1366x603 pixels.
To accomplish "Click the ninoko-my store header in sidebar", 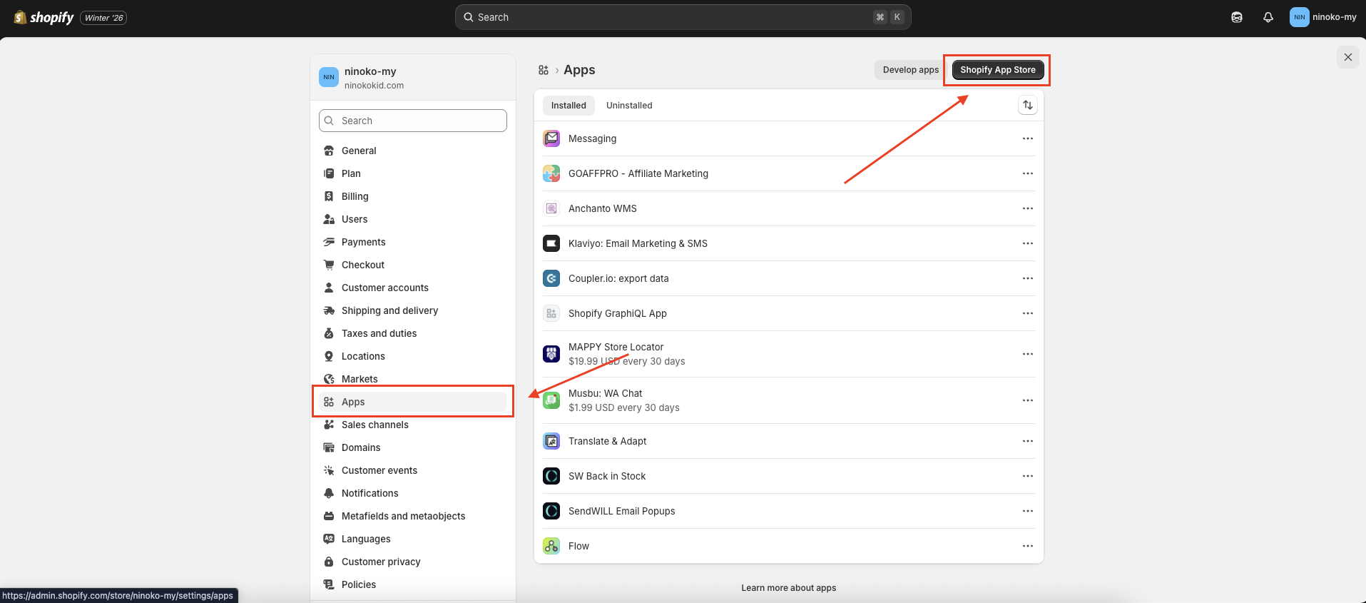I will [413, 77].
